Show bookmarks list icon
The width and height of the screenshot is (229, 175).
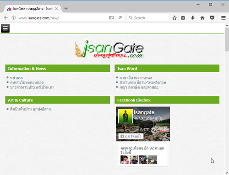pyautogui.click(x=183, y=18)
